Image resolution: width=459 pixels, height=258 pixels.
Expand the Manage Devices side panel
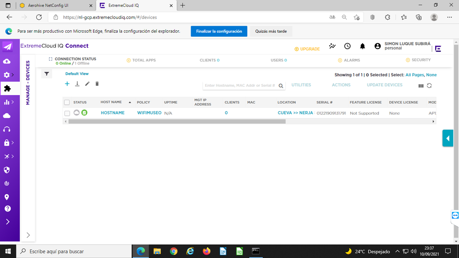point(28,235)
